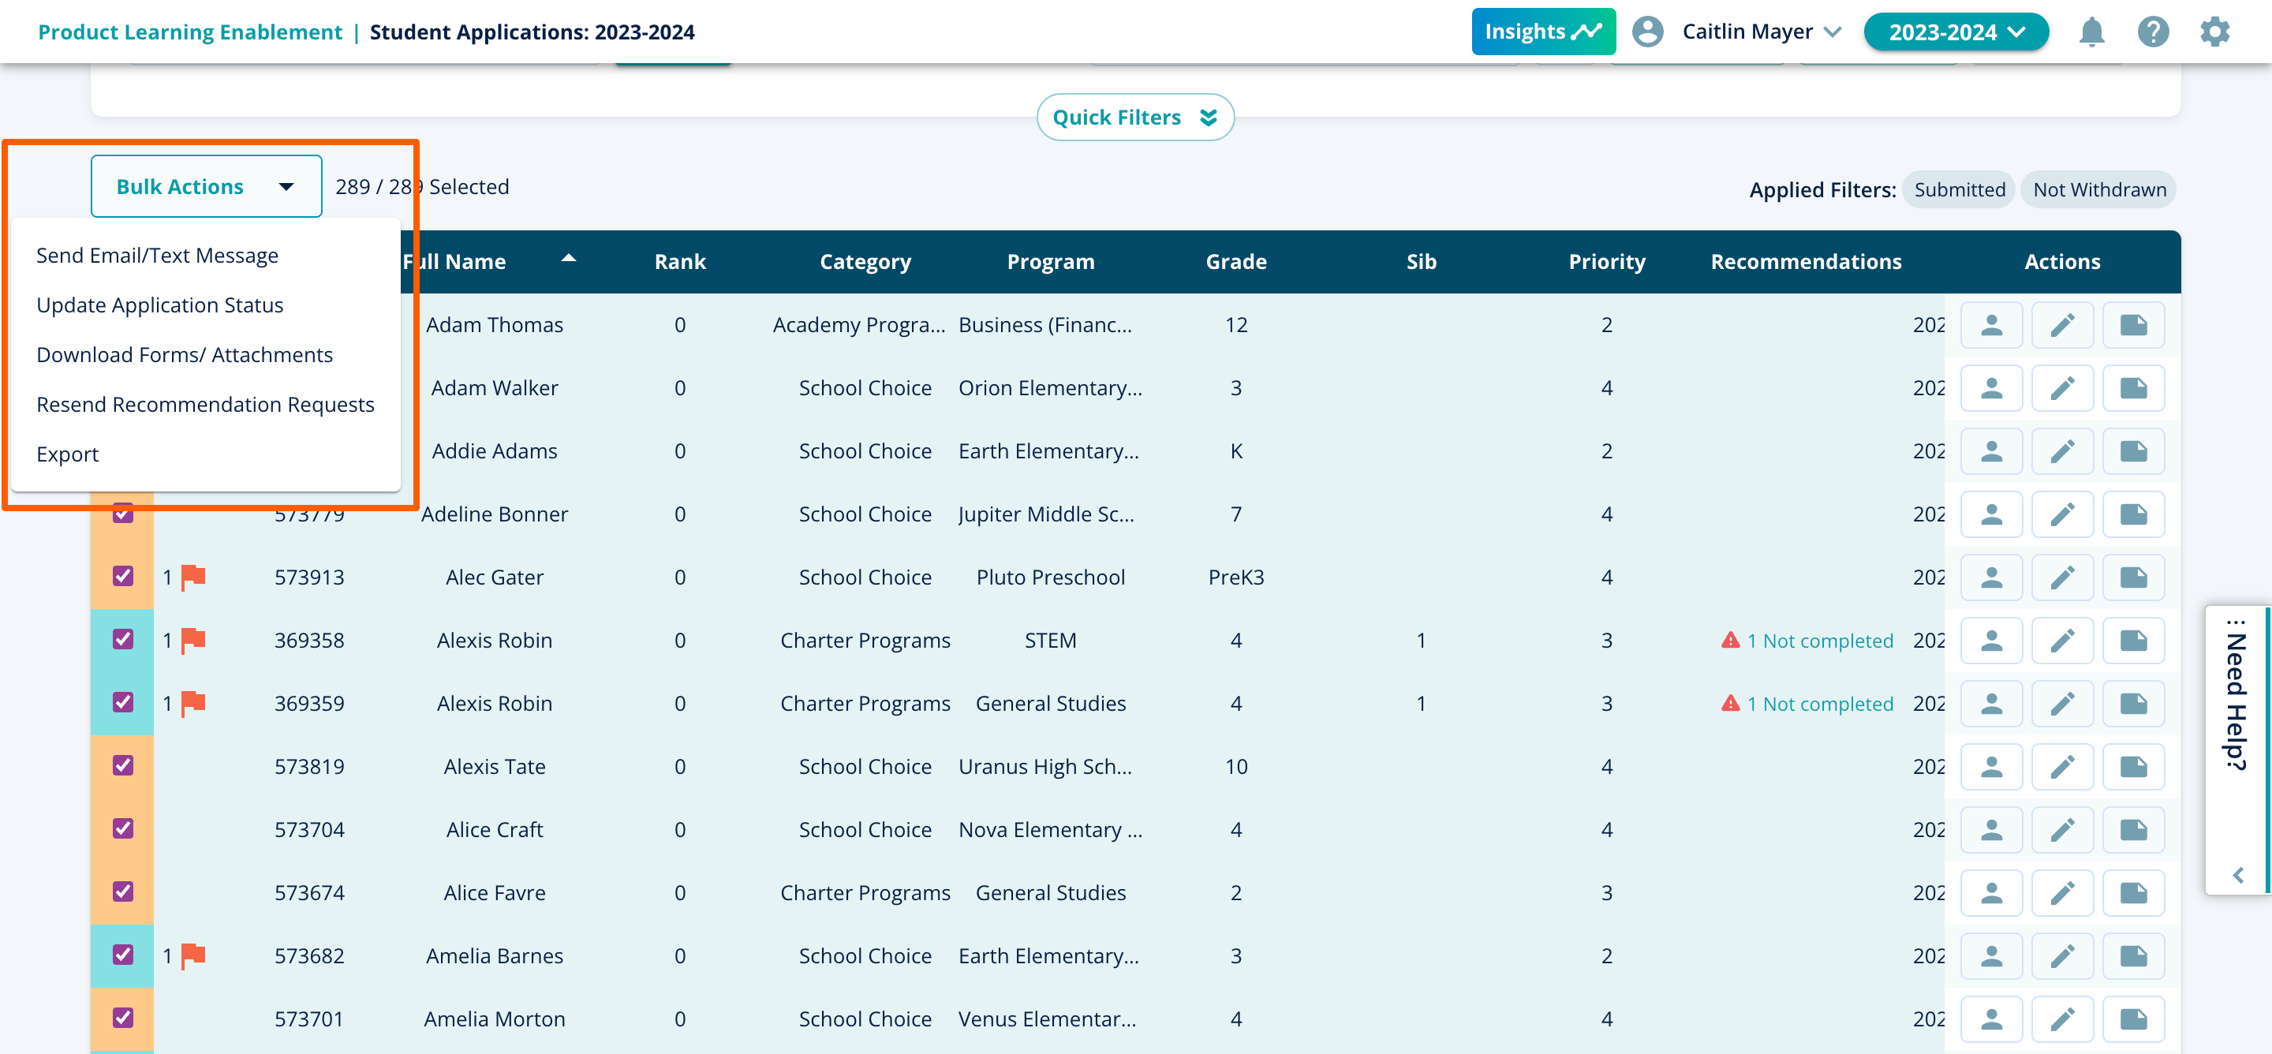Image resolution: width=2272 pixels, height=1054 pixels.
Task: Open the 2023-2024 year selector
Action: 1956,32
